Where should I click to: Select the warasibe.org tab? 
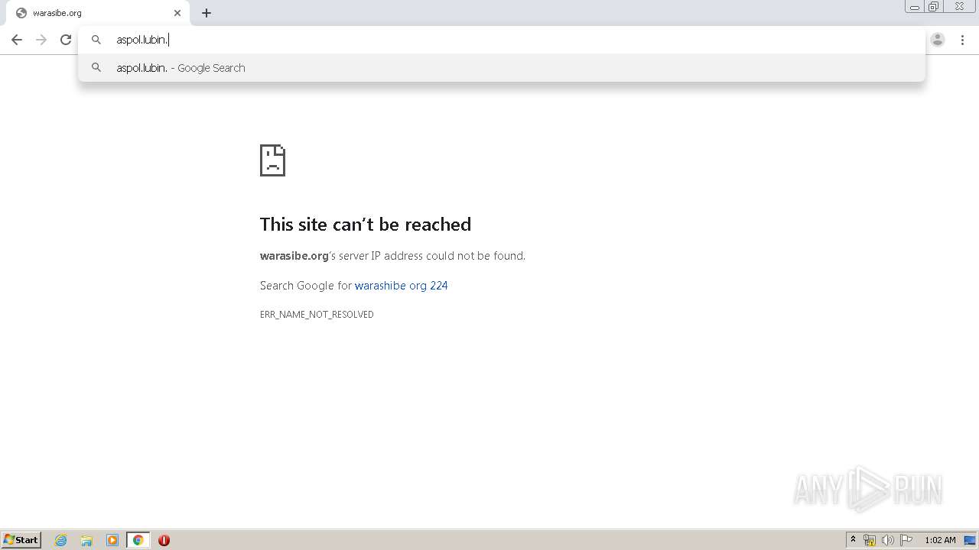[98, 13]
